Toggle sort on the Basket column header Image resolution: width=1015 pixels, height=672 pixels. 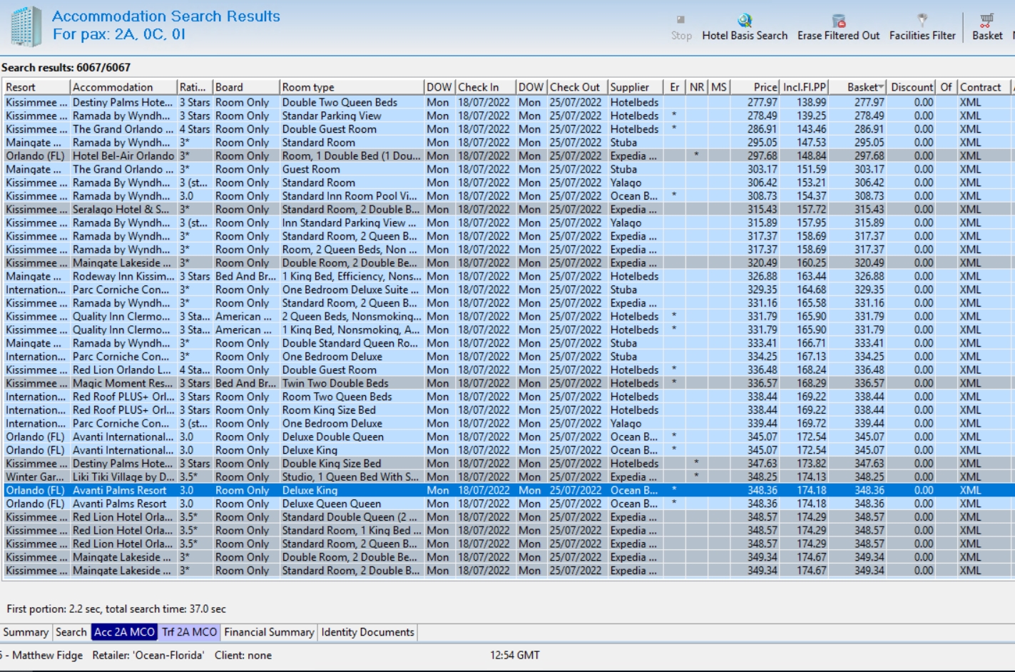tap(858, 87)
